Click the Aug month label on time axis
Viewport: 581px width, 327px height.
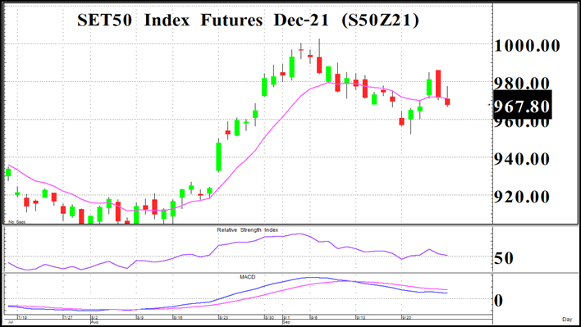click(x=94, y=322)
